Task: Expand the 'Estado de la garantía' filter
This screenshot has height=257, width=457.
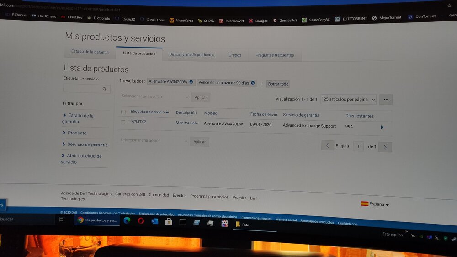Action: coord(78,118)
